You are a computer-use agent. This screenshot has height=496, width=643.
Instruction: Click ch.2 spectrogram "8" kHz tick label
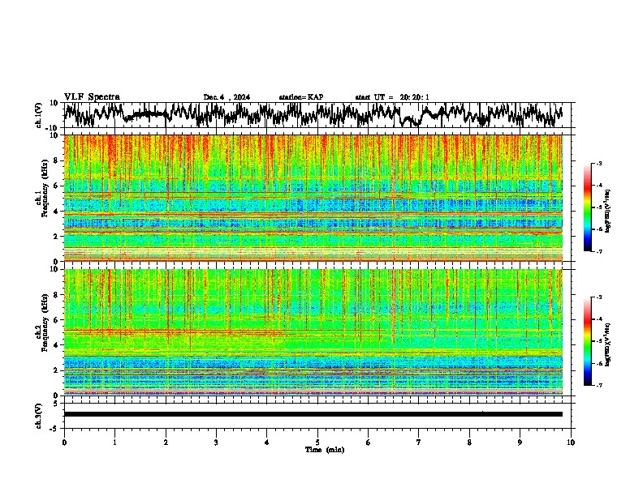(56, 295)
